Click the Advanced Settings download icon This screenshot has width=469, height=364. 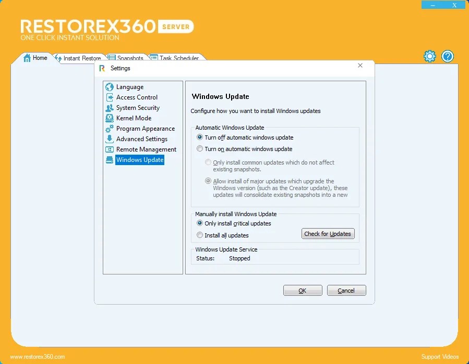pos(110,139)
